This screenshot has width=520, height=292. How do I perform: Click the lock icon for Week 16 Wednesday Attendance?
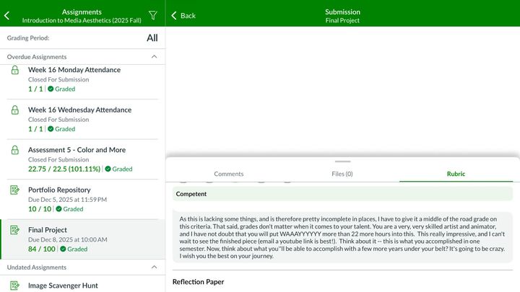[15, 110]
